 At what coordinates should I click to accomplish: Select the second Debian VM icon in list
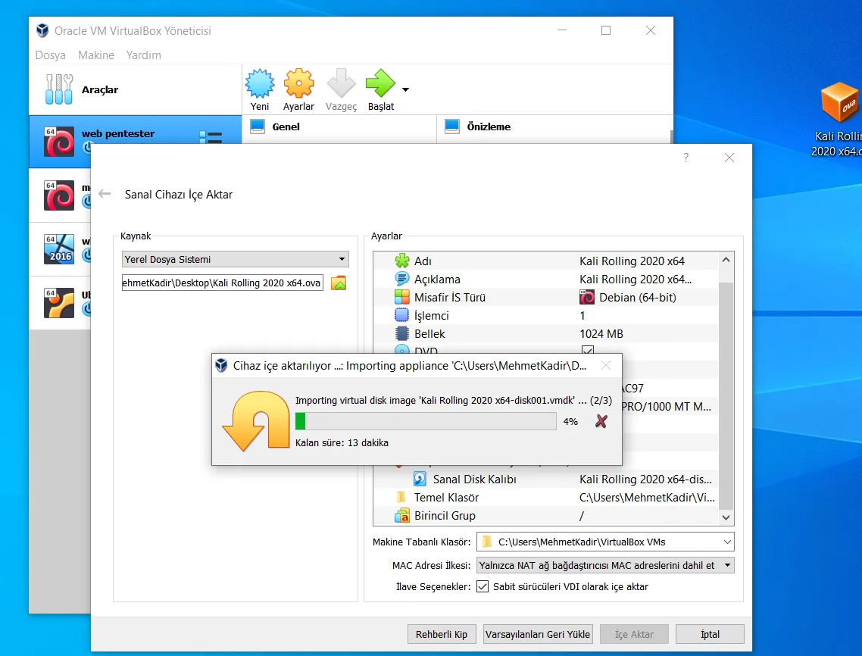[59, 195]
